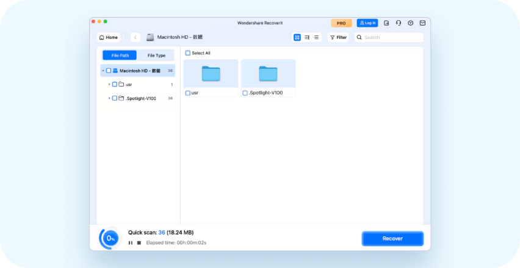
Task: Open support via the headset icon
Action: click(399, 23)
